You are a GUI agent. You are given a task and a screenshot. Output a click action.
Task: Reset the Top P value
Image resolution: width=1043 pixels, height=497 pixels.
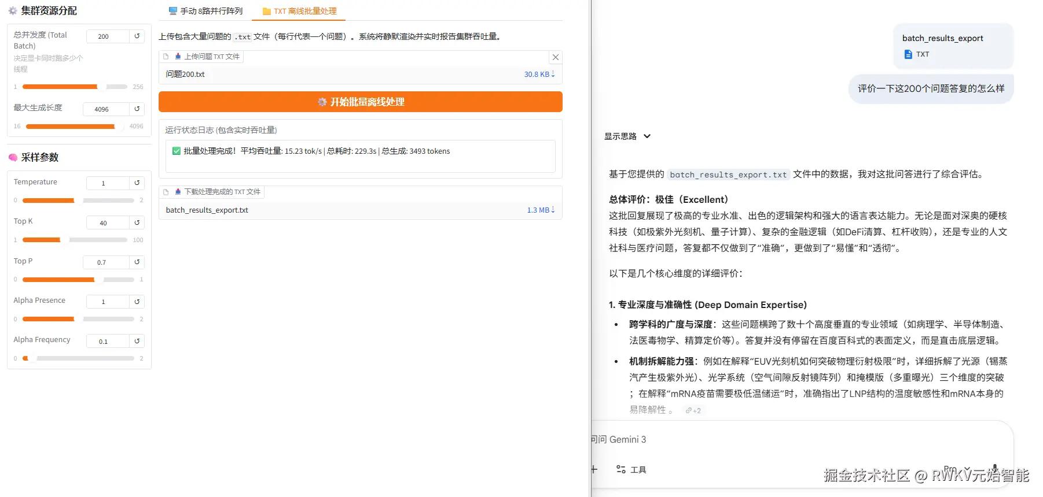point(137,262)
